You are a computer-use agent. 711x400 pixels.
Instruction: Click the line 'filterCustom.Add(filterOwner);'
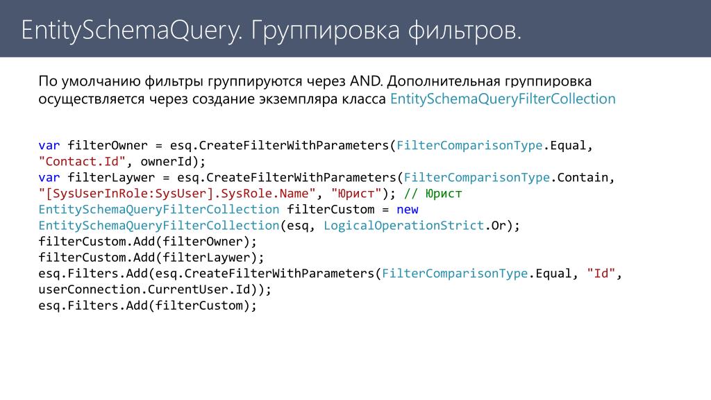coord(147,241)
